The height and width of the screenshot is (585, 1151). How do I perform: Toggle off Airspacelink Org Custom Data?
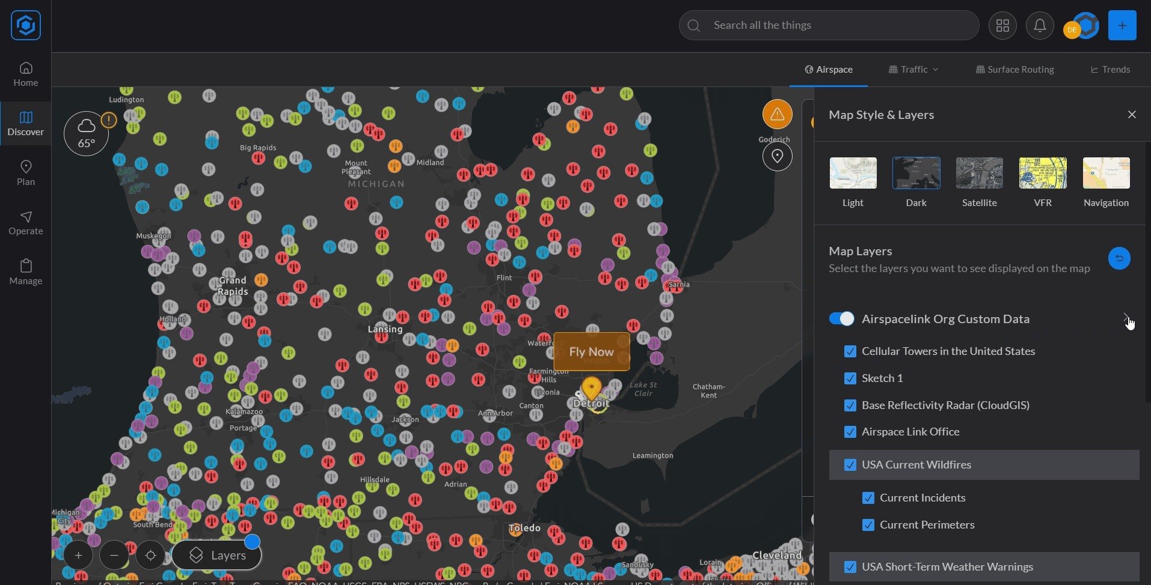pyautogui.click(x=841, y=319)
